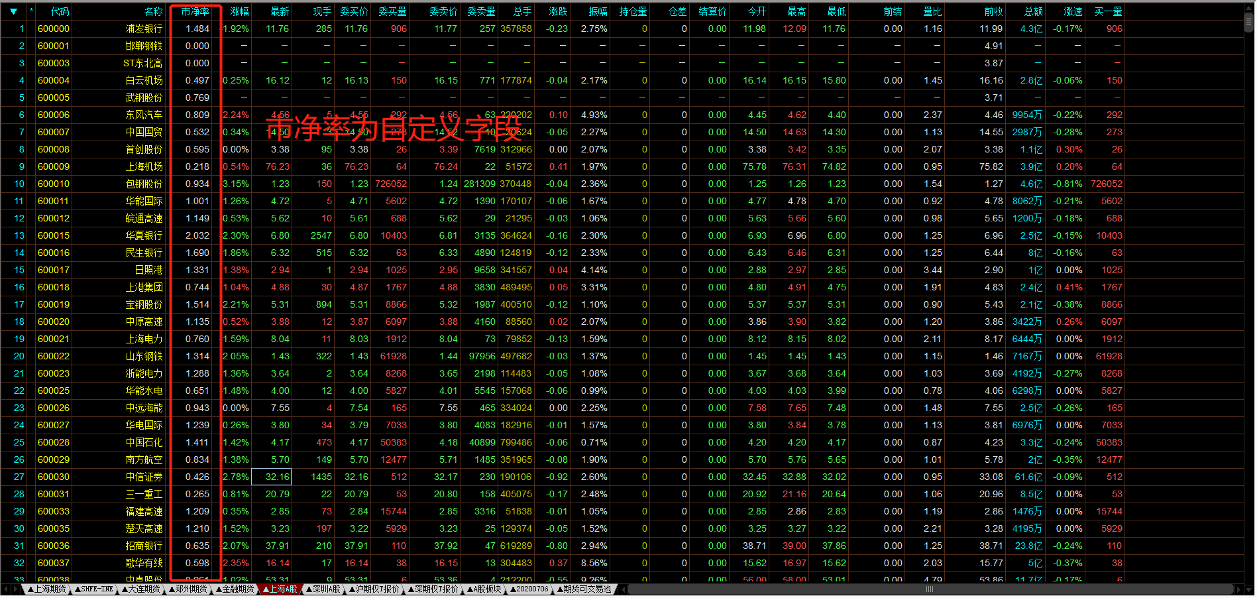Click right tab-scroll arrow in bottom bar

click(x=16, y=589)
